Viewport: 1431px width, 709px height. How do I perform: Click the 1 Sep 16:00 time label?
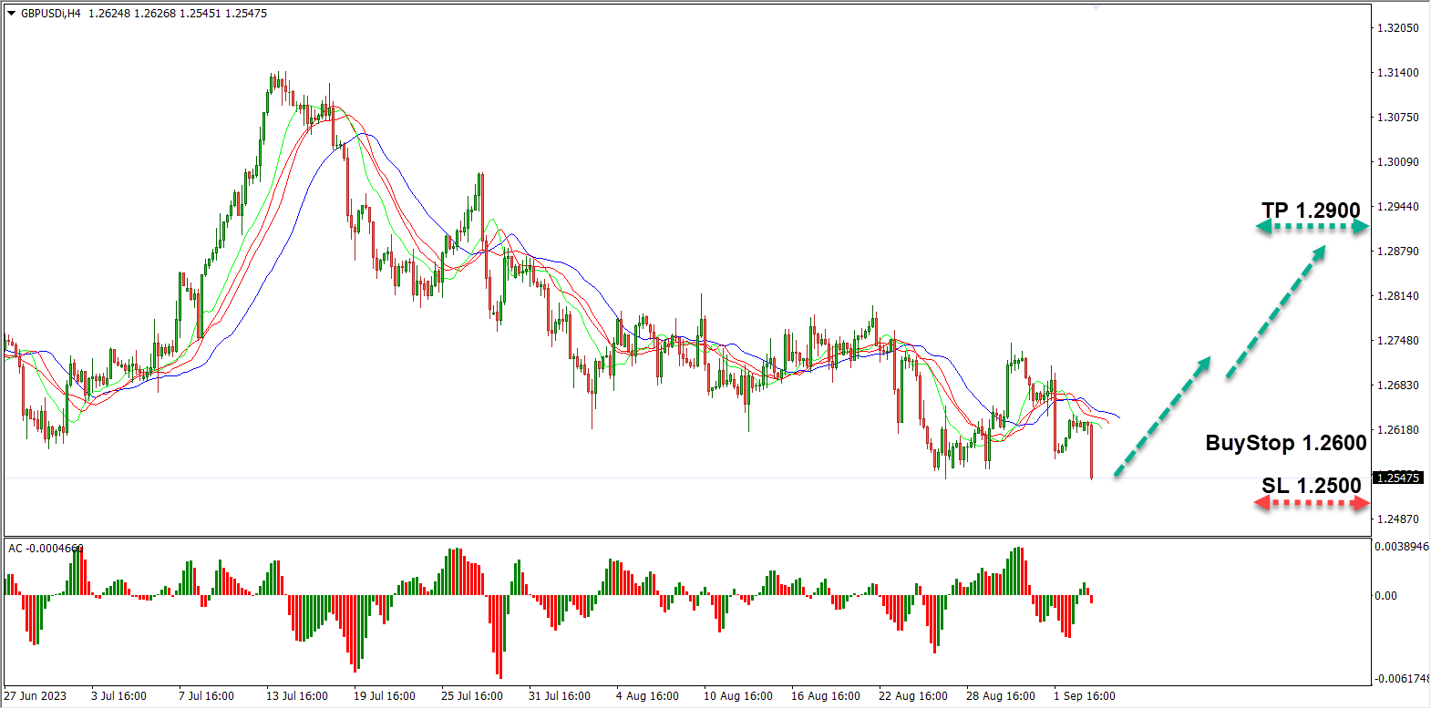pyautogui.click(x=1085, y=696)
